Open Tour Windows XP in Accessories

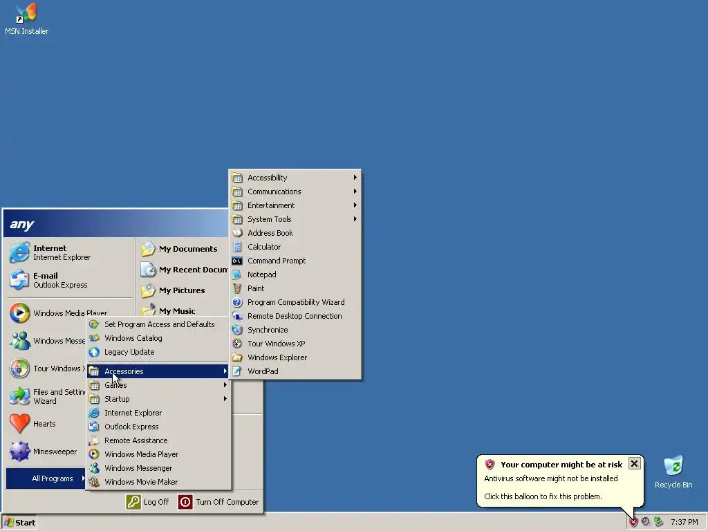coord(295,344)
